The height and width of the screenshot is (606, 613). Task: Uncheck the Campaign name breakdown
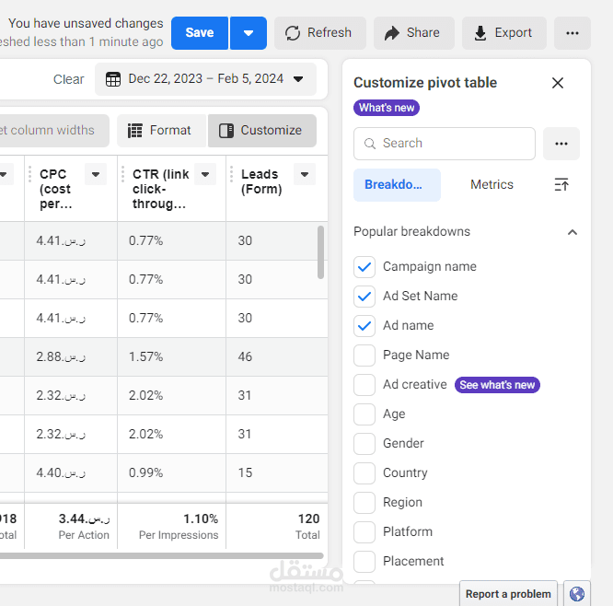click(x=365, y=267)
